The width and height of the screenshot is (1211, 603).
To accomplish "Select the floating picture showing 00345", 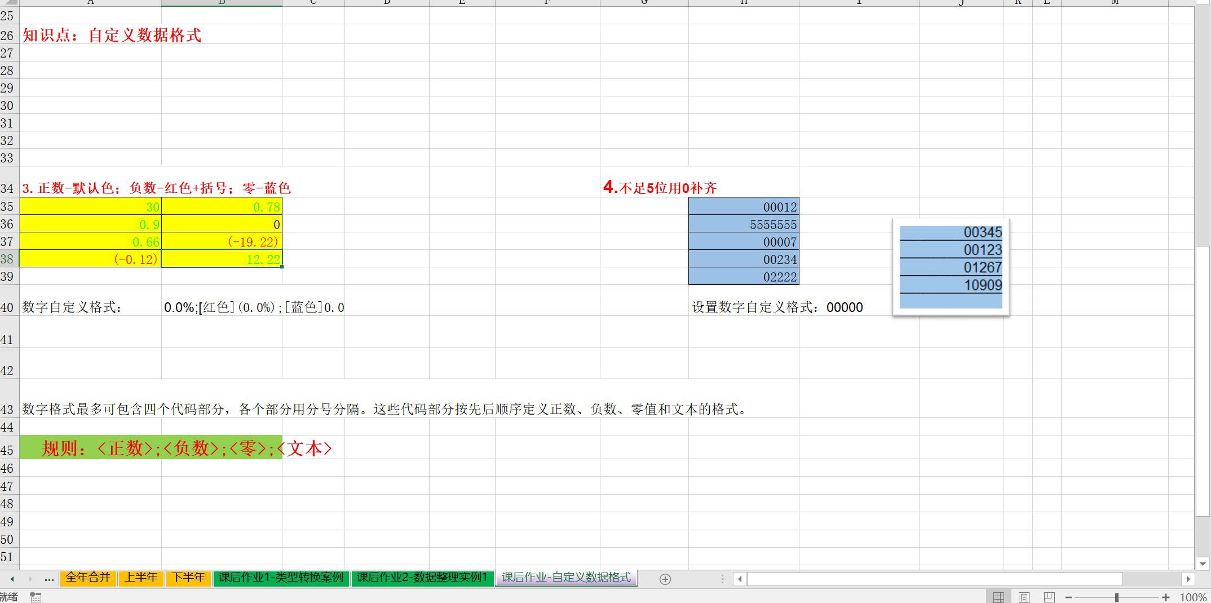I will click(951, 267).
